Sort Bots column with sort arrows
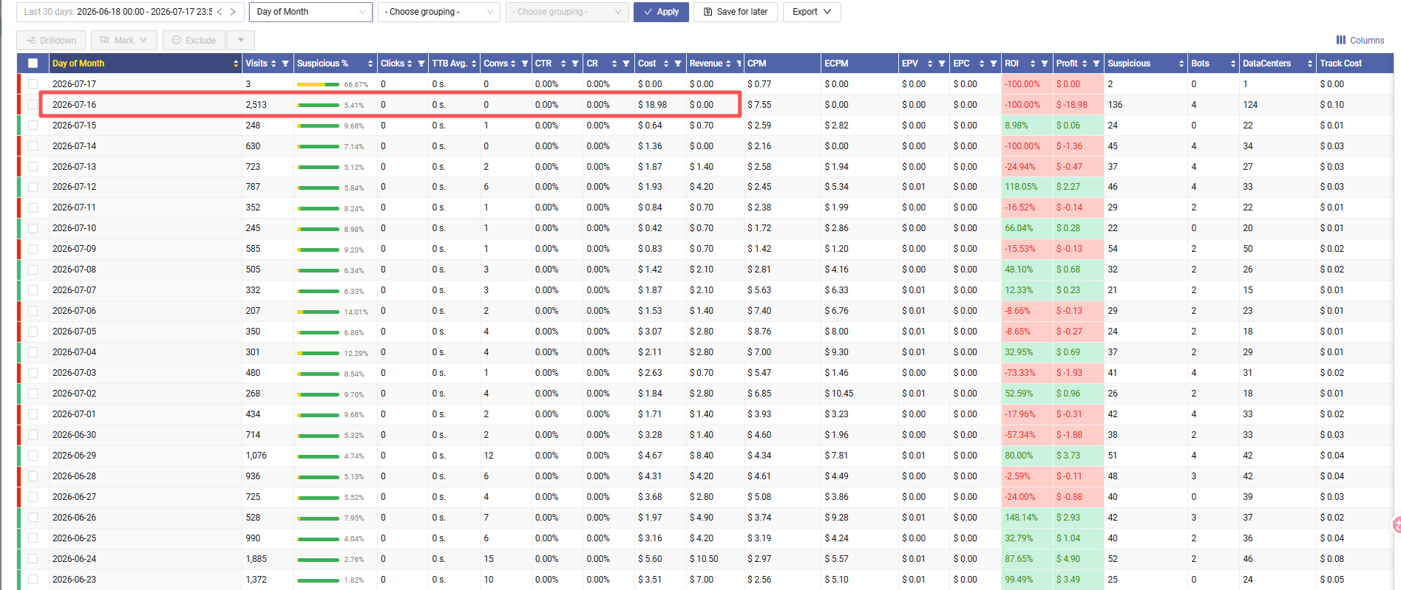The height and width of the screenshot is (590, 1401). (x=1233, y=64)
